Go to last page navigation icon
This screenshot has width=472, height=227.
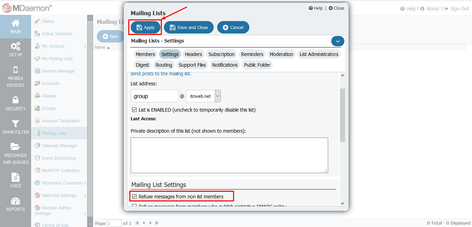coord(157,223)
